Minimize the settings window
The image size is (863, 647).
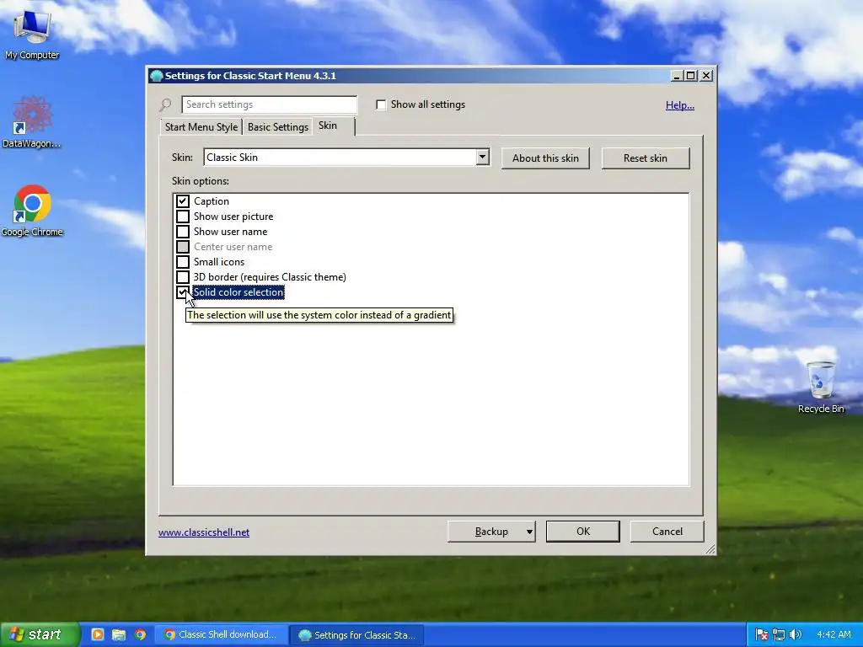pyautogui.click(x=677, y=76)
